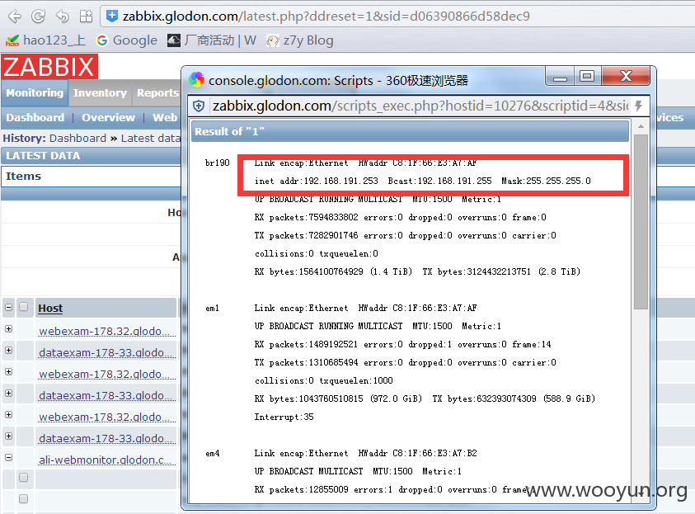This screenshot has width=695, height=514.
Task: Click Latest data in history breadcrumb
Action: pos(151,139)
